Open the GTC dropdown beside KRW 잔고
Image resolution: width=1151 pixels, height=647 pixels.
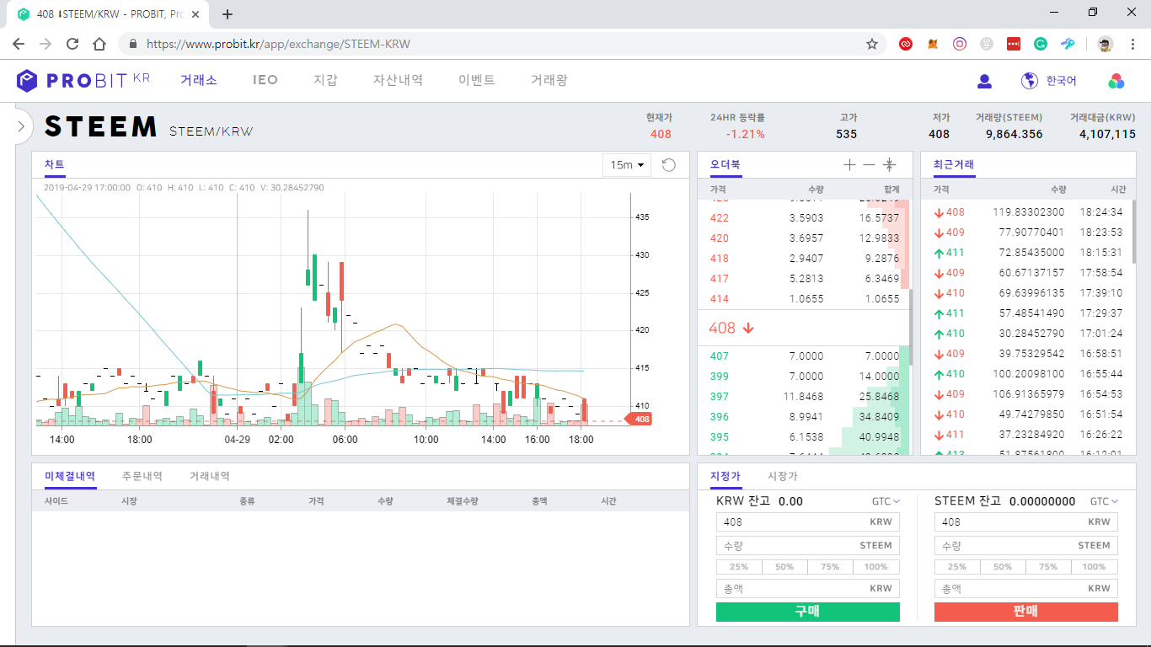886,501
